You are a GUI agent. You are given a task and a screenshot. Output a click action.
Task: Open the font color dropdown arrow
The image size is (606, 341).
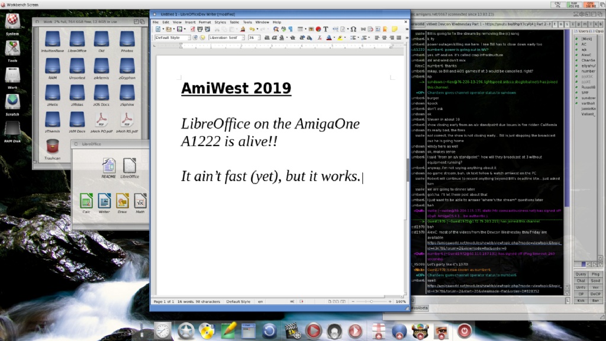point(334,37)
